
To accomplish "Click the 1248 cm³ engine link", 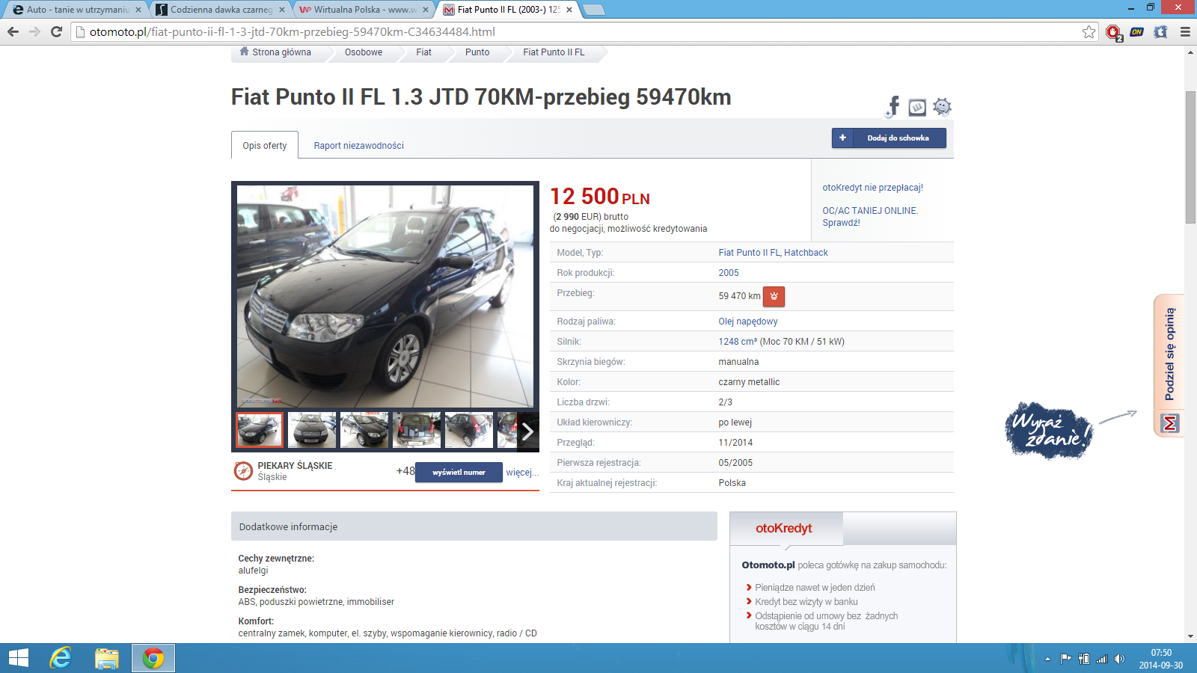I will [738, 342].
